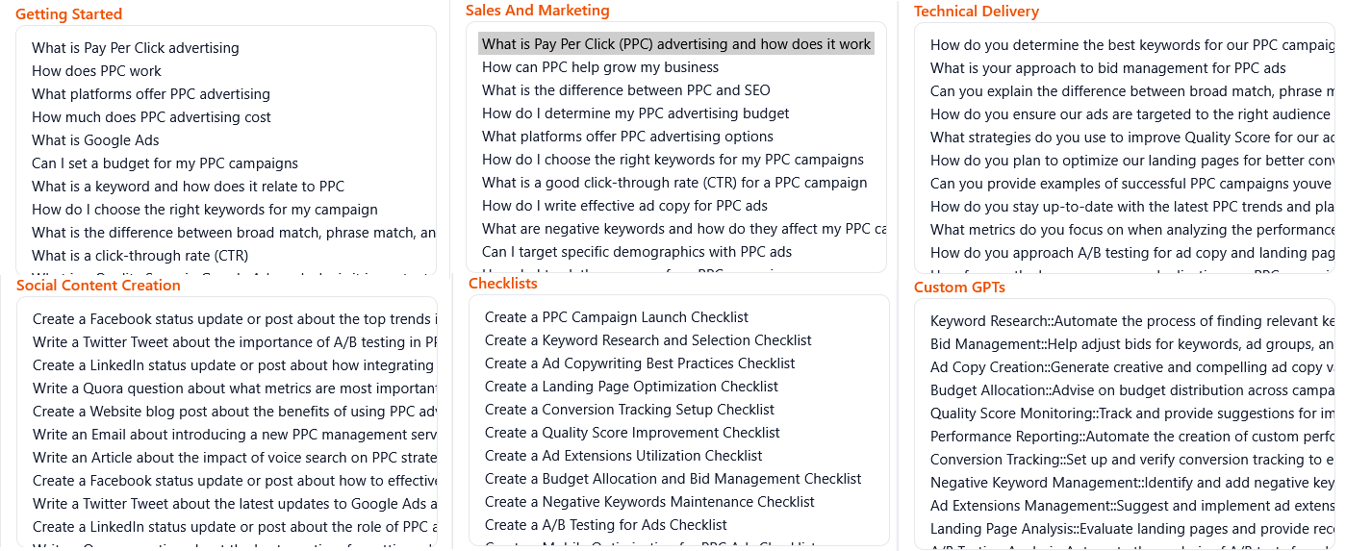Viewport: 1346px width, 551px height.
Task: Pick 'Create a A/B Testing for Ads Checklist'
Action: [x=606, y=525]
